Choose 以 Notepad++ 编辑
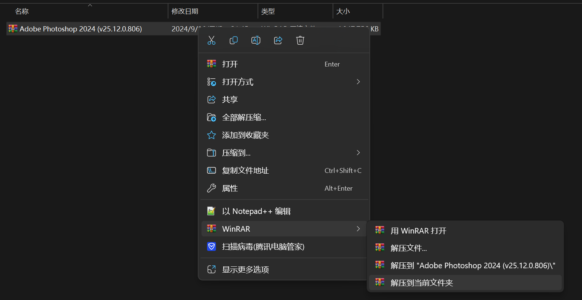The width and height of the screenshot is (582, 300). click(256, 211)
